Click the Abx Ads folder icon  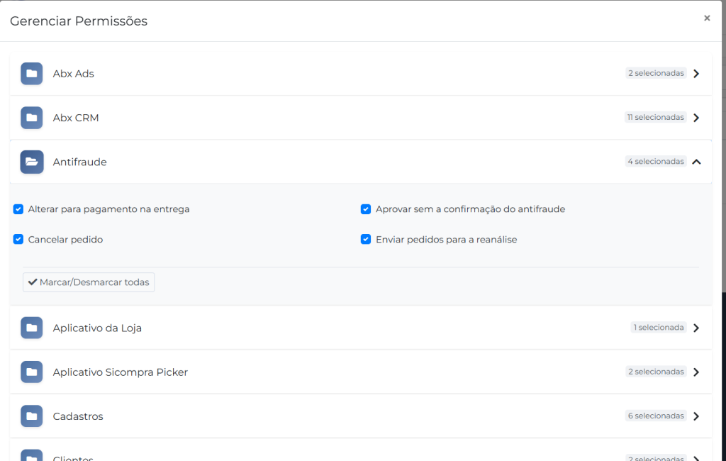coord(31,74)
